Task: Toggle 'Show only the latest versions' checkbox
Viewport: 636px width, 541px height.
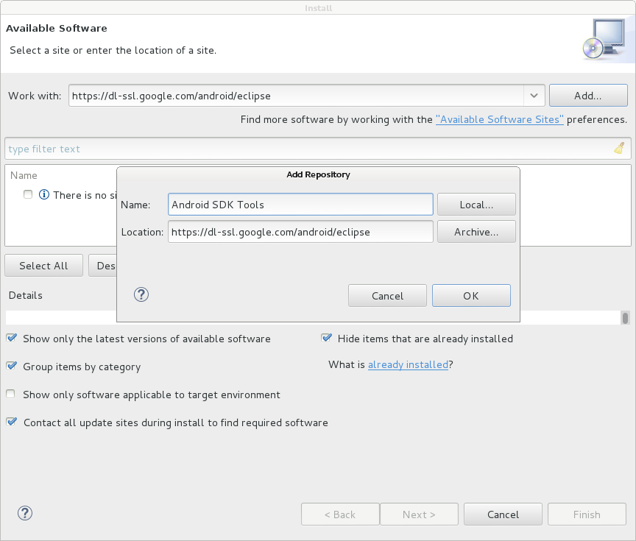Action: pyautogui.click(x=11, y=338)
